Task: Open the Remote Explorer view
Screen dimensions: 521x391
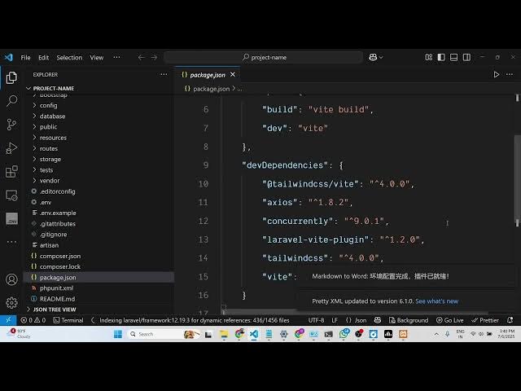Action: tap(11, 195)
